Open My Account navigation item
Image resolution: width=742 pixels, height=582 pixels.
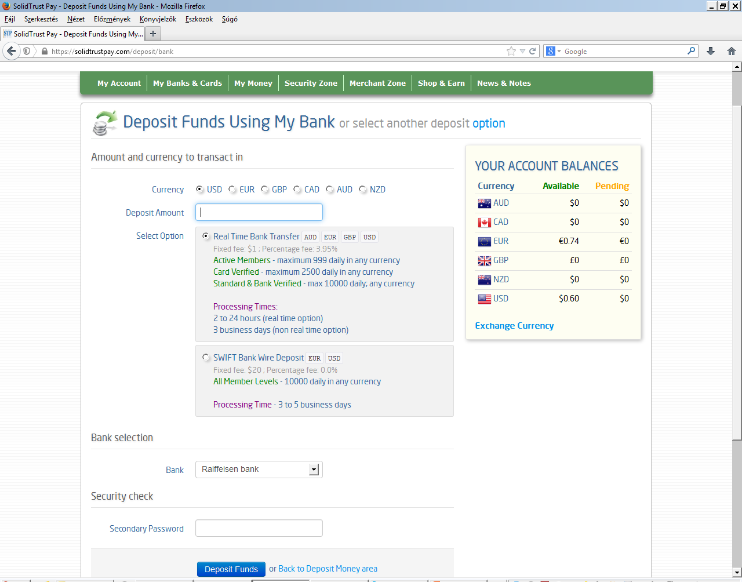(x=119, y=83)
